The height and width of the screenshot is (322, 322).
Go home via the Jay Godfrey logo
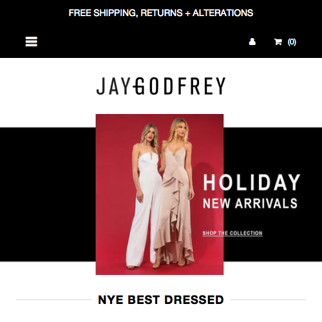pos(161,86)
